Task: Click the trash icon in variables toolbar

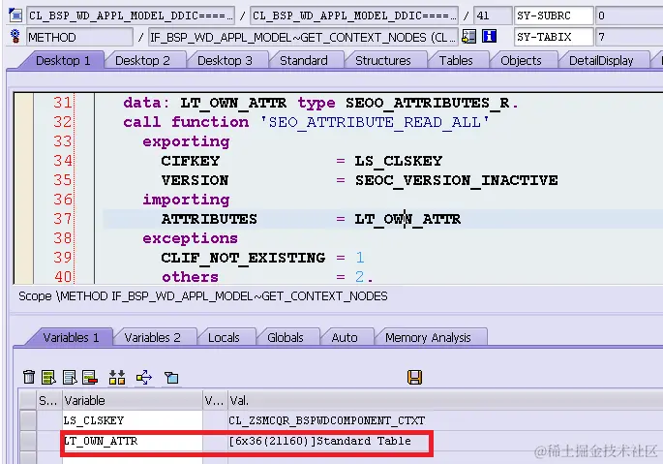Action: click(x=29, y=377)
